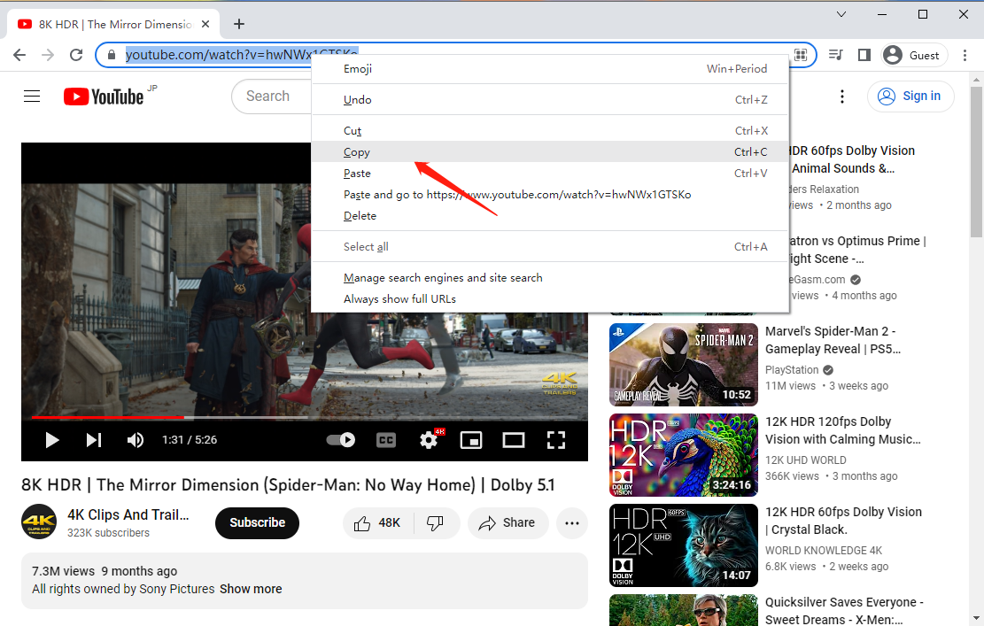
Task: Open Marvel's Spider-Man 2 Gameplay Reveal title
Action: tap(833, 340)
